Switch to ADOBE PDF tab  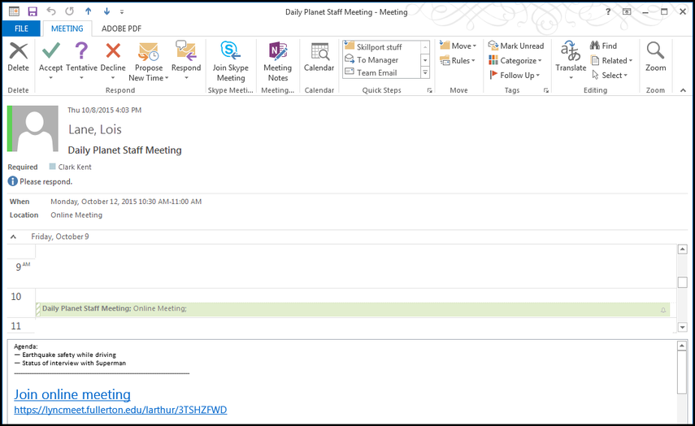click(121, 28)
